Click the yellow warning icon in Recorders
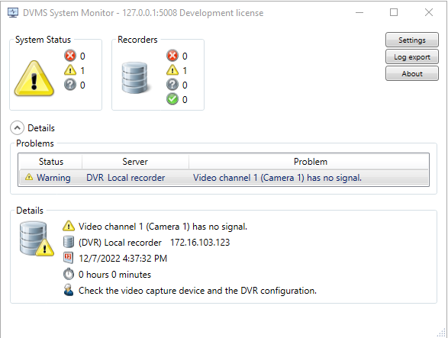 point(172,70)
